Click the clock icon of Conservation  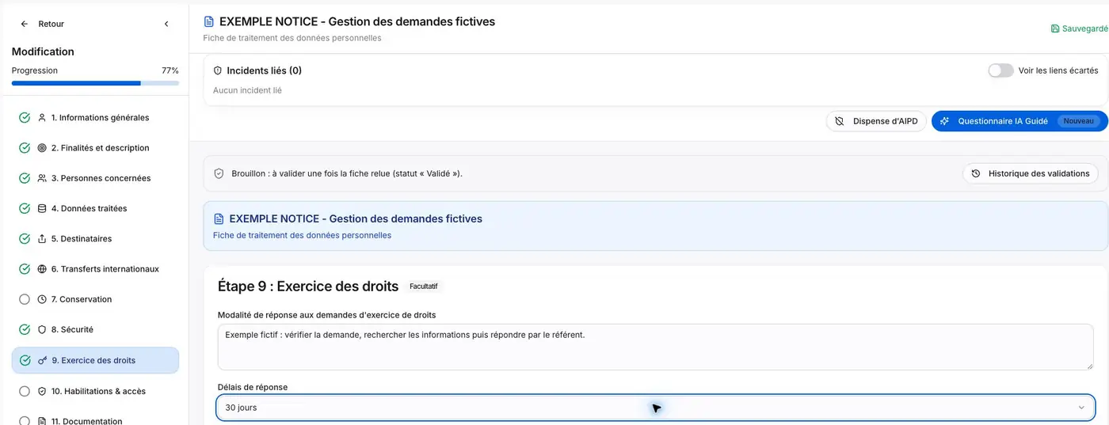42,299
